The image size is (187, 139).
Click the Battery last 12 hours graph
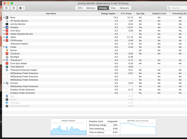138,128
